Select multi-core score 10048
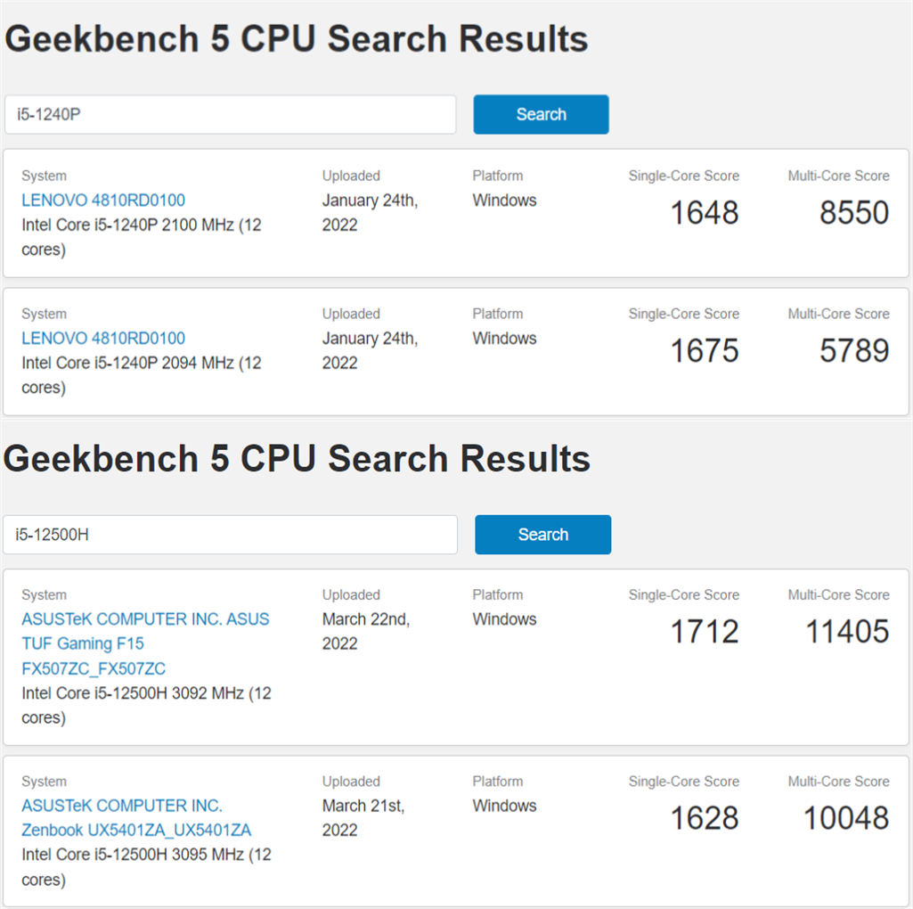 point(846,818)
